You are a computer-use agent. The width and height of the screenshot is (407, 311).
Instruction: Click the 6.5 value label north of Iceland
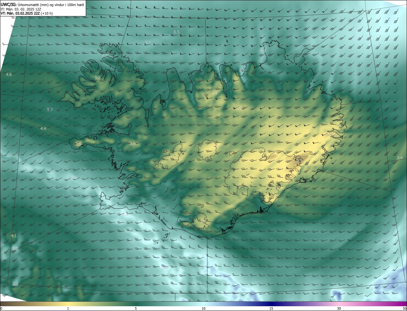pyautogui.click(x=176, y=32)
